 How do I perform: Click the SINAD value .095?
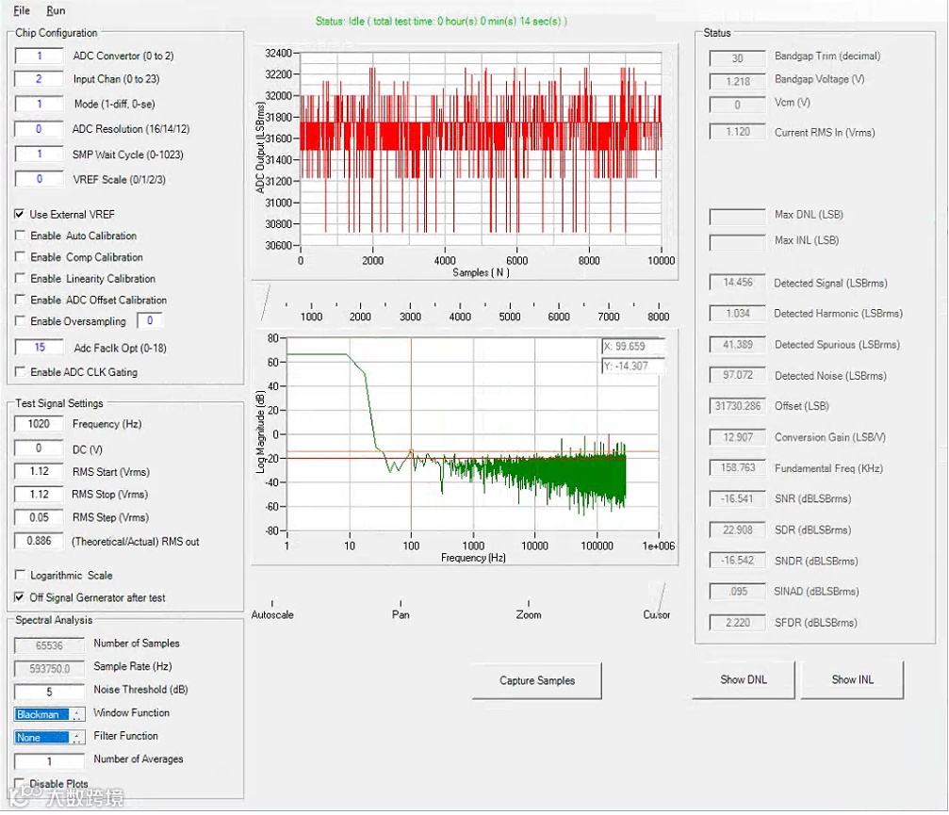tap(737, 591)
